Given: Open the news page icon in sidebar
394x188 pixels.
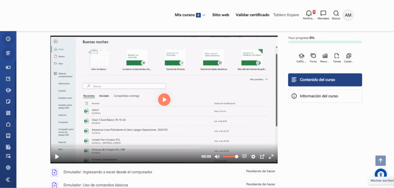Looking at the screenshot, I should [8, 147].
